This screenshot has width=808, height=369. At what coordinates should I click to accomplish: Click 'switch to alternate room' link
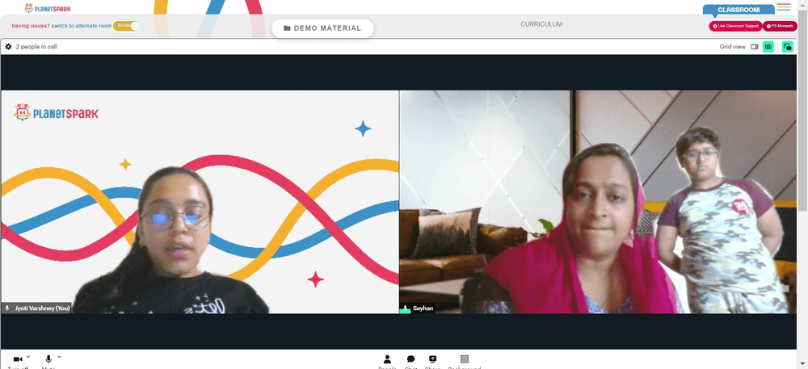(x=82, y=26)
